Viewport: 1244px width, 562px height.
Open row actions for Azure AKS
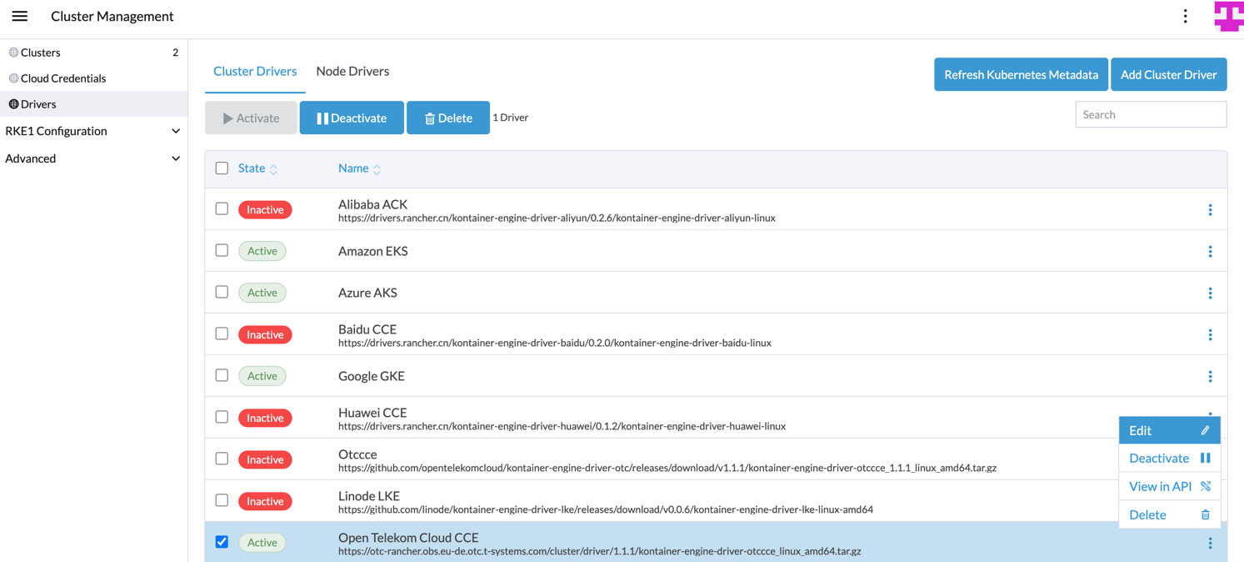pos(1210,294)
